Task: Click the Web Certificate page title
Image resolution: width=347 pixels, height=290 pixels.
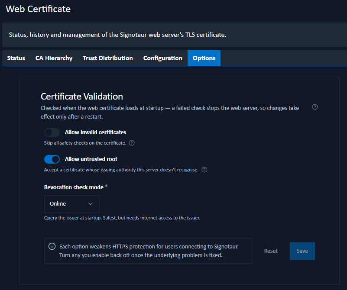Action: click(38, 9)
